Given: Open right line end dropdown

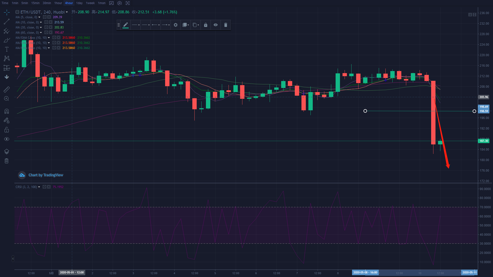Looking at the screenshot, I should coord(166,25).
